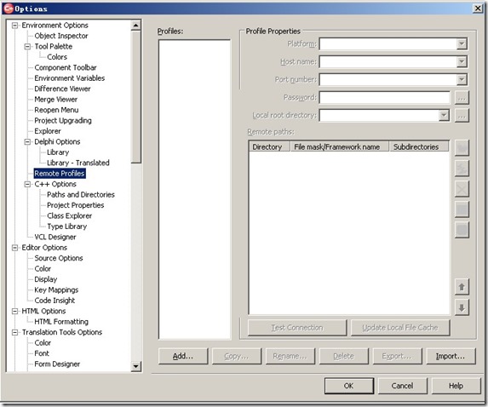Select Code Insight tree item
The height and width of the screenshot is (407, 488).
coord(55,301)
